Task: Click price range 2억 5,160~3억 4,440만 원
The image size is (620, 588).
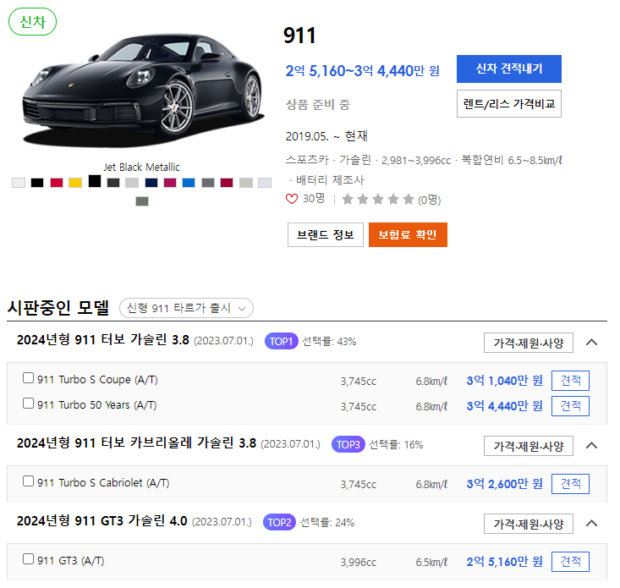Action: 363,71
